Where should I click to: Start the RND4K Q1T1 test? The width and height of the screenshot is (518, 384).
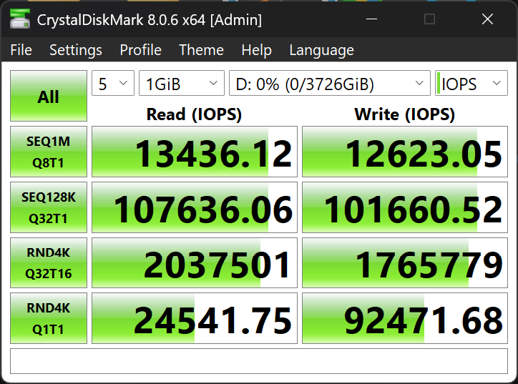pos(49,318)
